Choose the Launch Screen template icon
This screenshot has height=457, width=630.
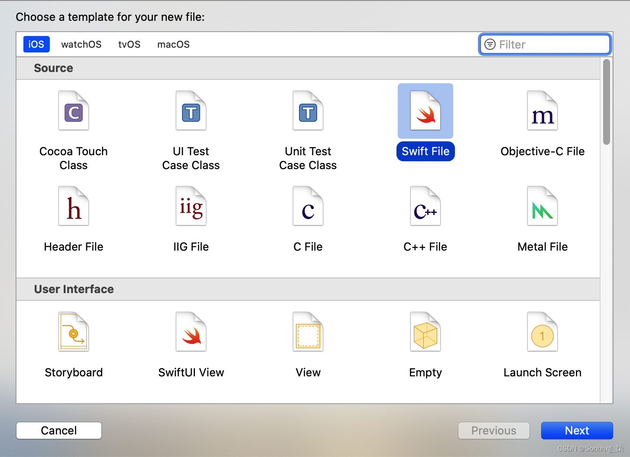click(x=542, y=332)
